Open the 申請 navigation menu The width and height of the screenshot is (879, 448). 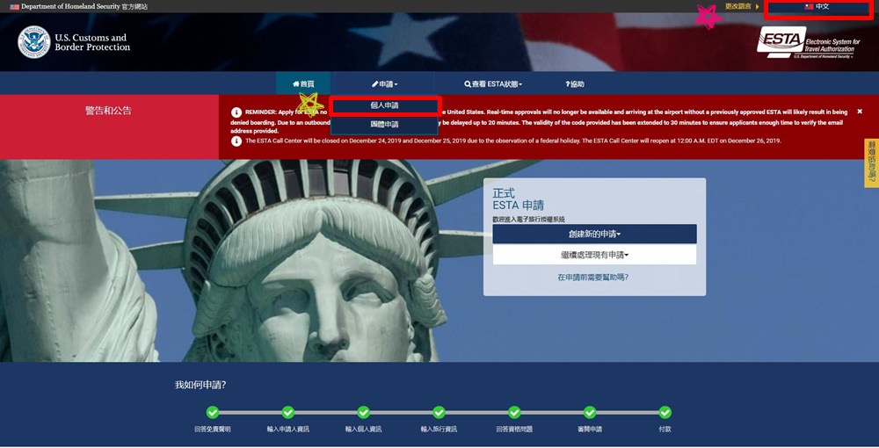click(x=384, y=84)
